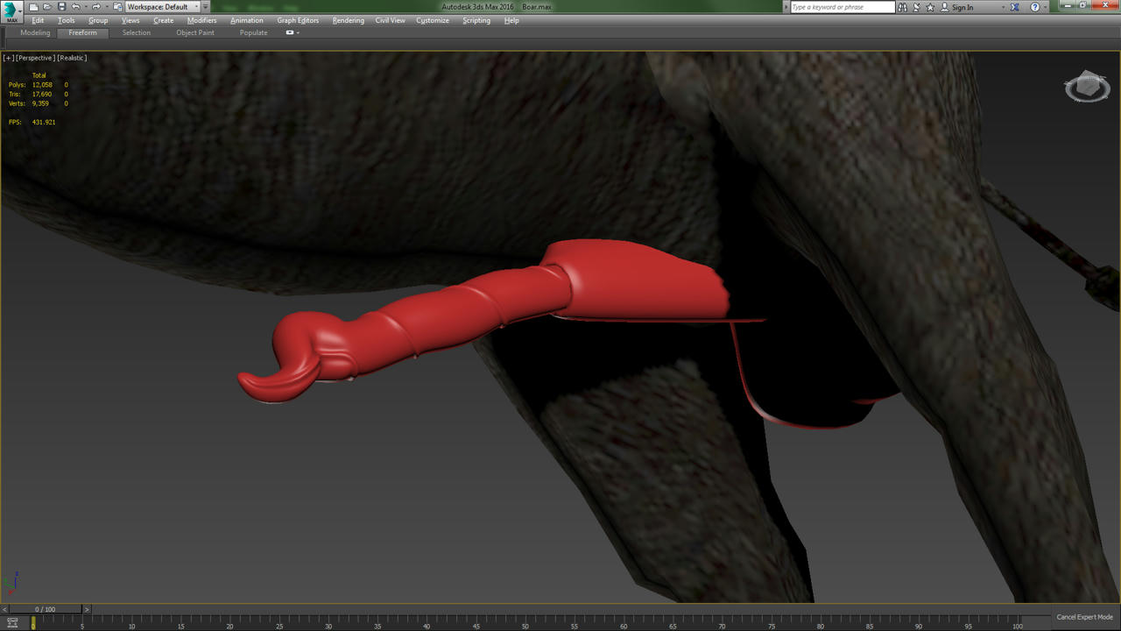Click the Redo arrow icon
Viewport: 1121px width, 631px height.
[96, 7]
